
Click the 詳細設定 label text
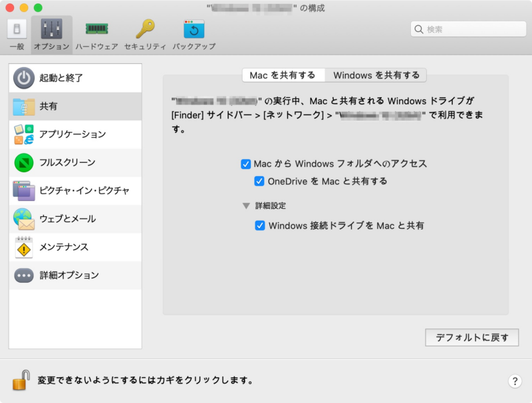271,206
